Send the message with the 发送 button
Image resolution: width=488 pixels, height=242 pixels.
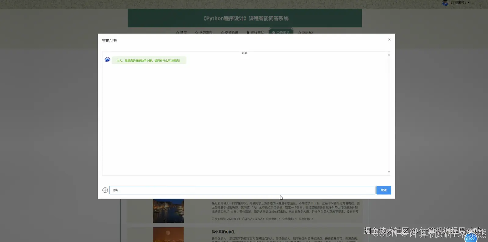click(384, 190)
